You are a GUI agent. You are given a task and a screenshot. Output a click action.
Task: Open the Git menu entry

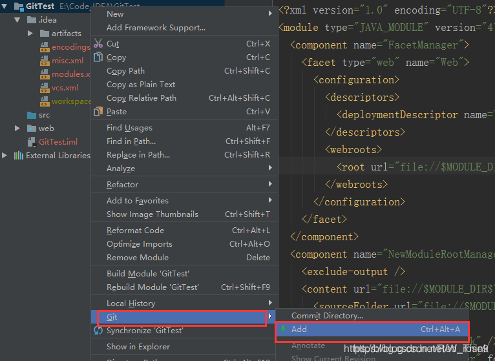[x=184, y=317]
